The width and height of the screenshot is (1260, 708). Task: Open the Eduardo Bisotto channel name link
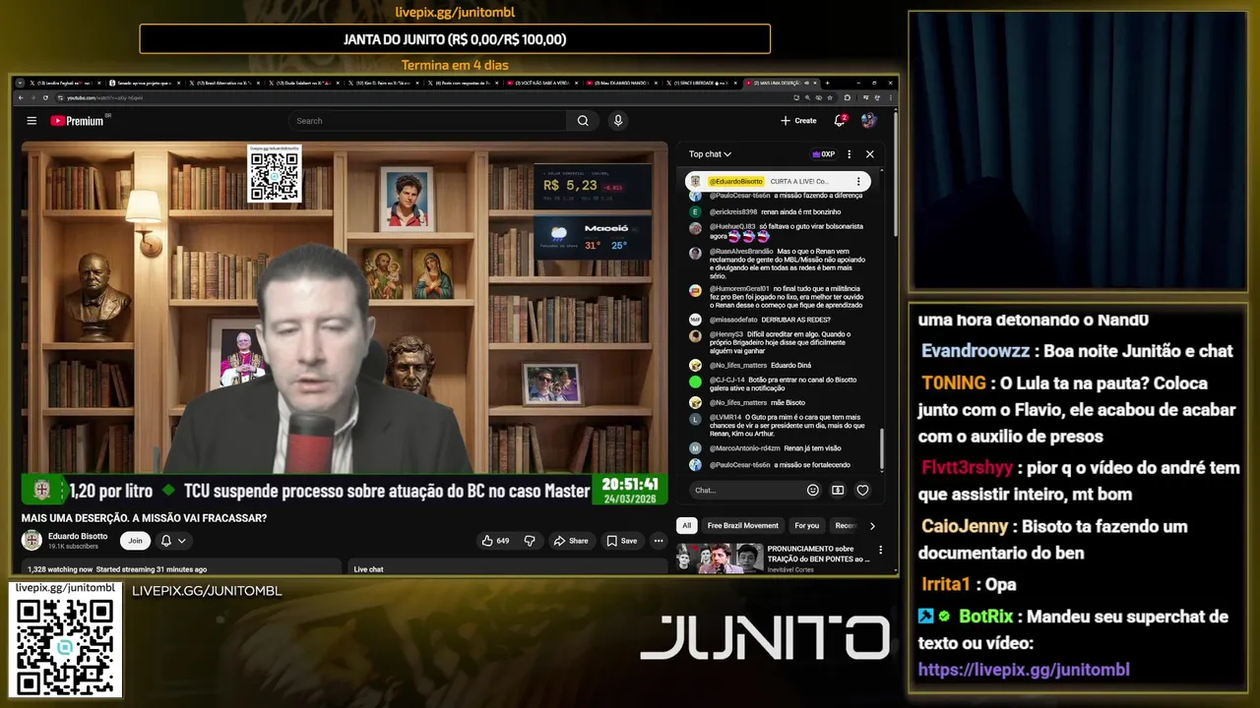[78, 536]
